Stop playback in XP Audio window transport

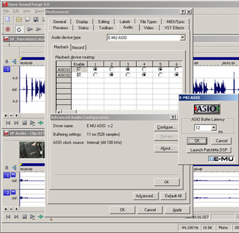click(x=25, y=217)
